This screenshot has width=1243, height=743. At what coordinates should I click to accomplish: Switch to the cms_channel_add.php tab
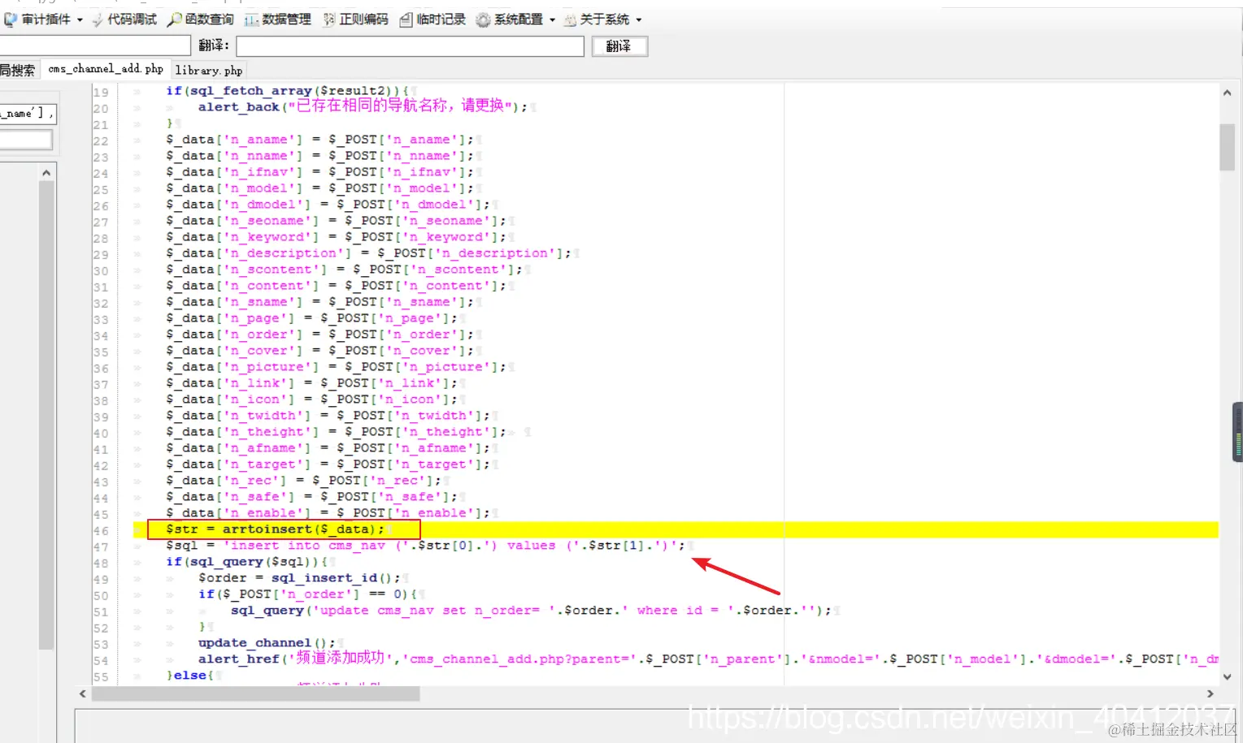tap(106, 69)
